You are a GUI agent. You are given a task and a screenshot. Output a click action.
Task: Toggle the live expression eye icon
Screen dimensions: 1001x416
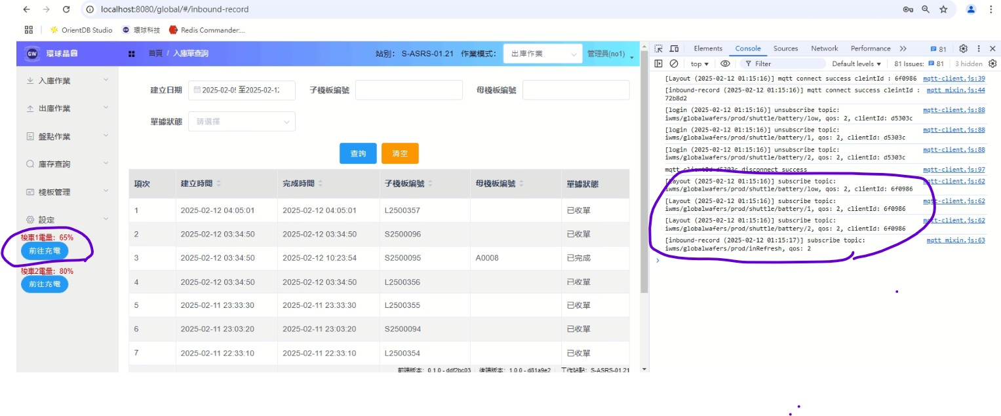click(x=725, y=64)
